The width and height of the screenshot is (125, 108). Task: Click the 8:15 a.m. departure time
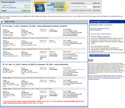(6, 93)
